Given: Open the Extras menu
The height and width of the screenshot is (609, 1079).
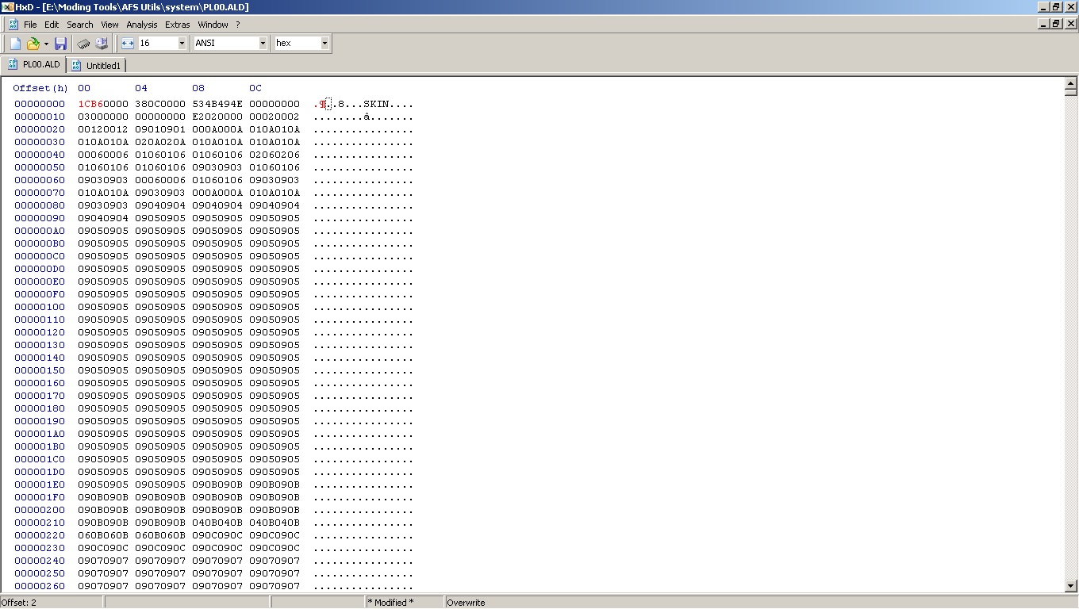Looking at the screenshot, I should [x=178, y=25].
